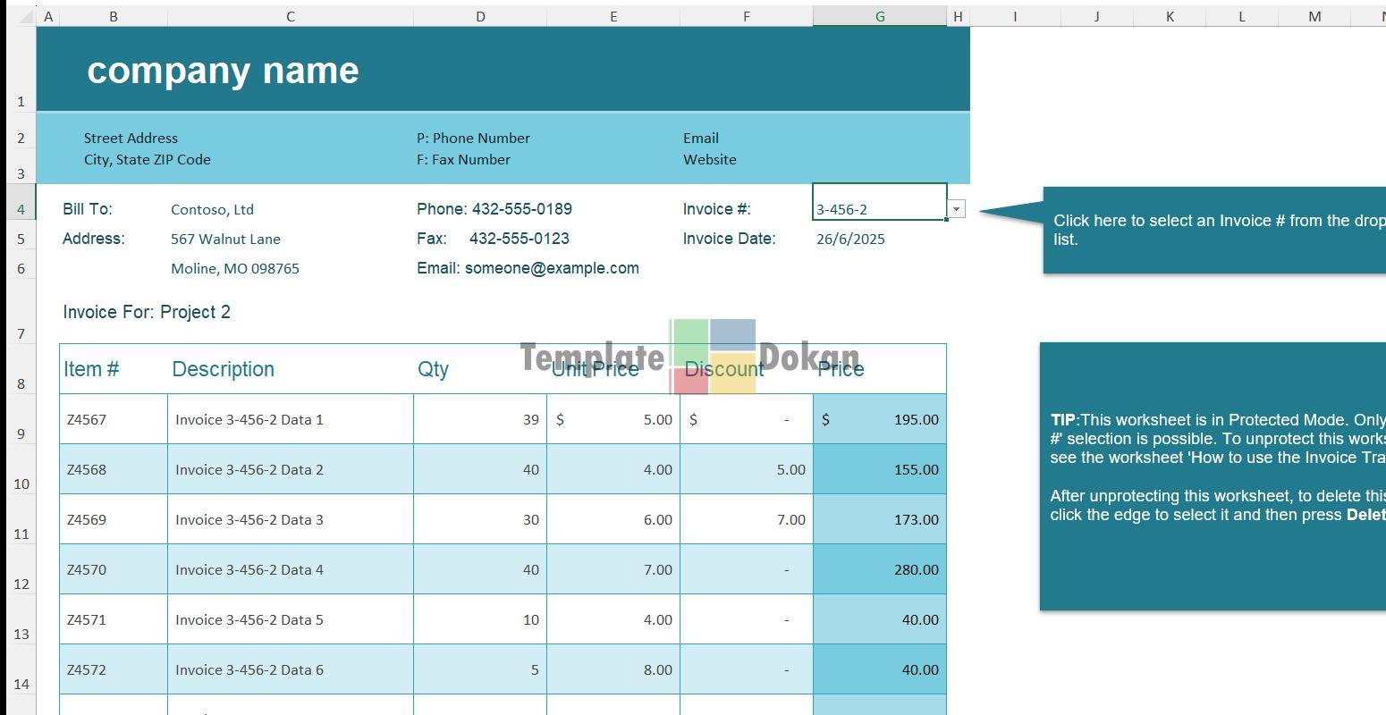This screenshot has height=715, width=1386.
Task: Select column C header
Action: 290,16
